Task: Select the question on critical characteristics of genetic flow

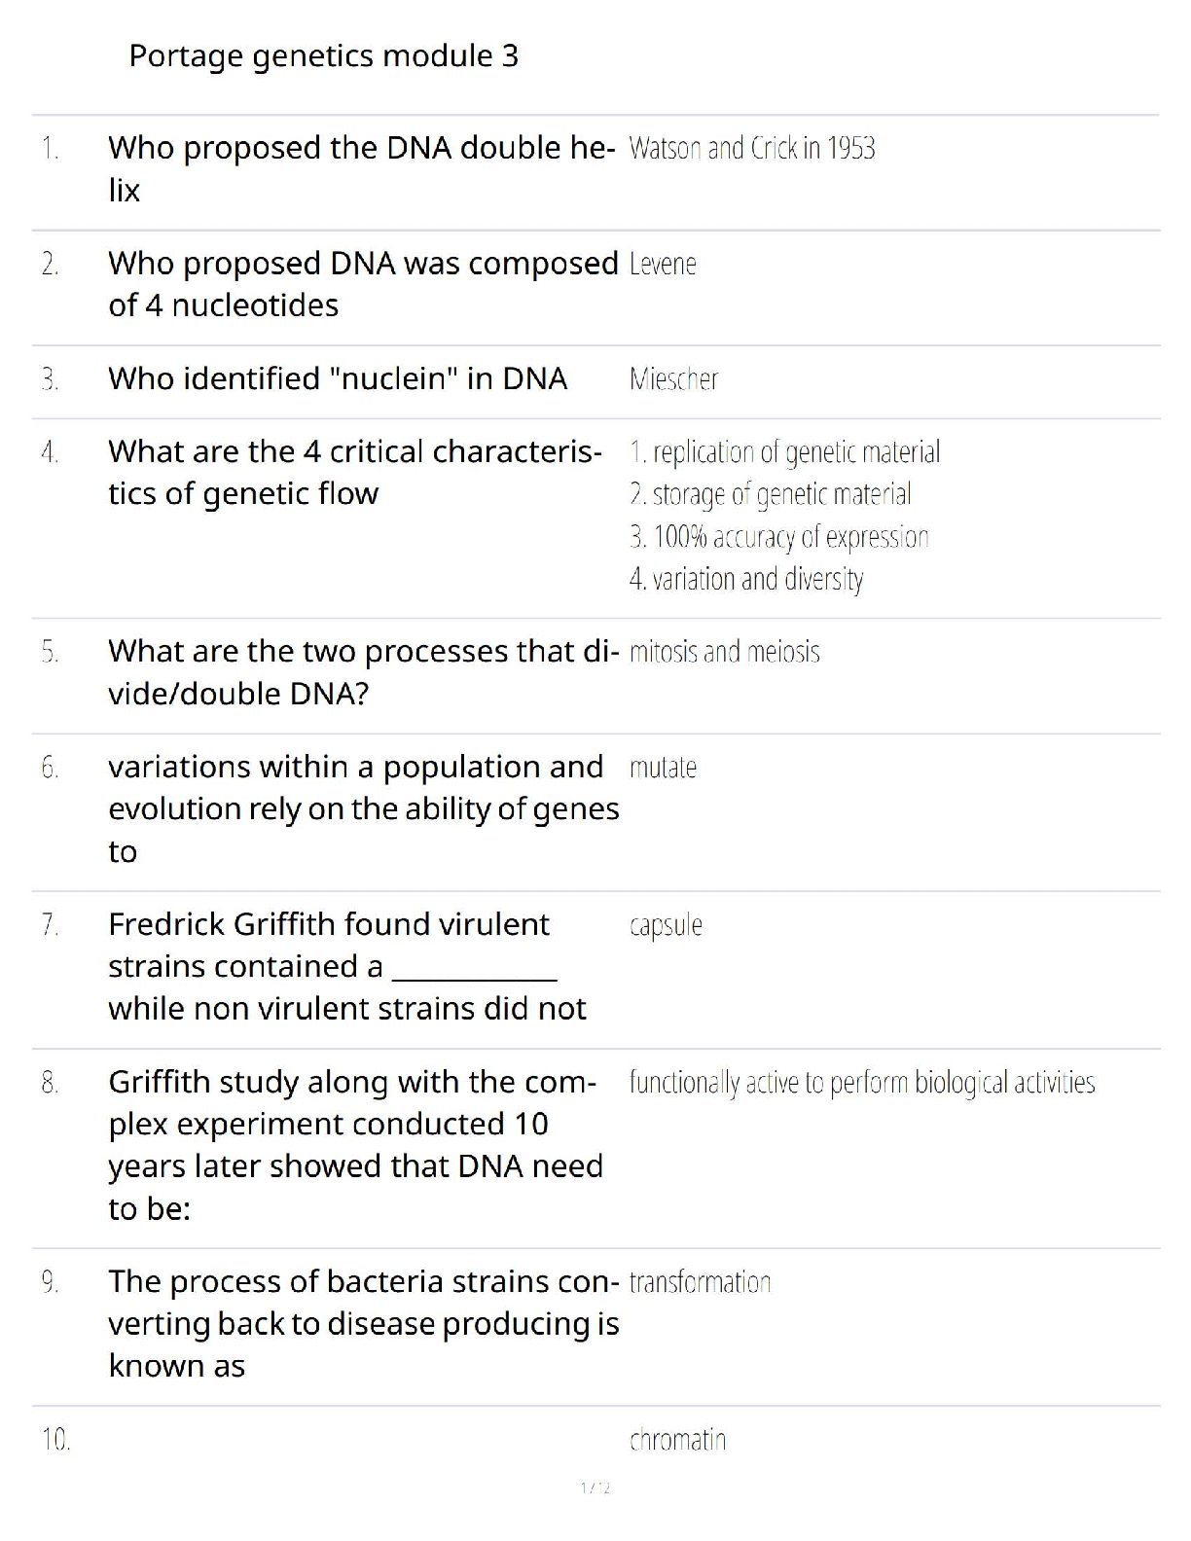Action: (354, 473)
